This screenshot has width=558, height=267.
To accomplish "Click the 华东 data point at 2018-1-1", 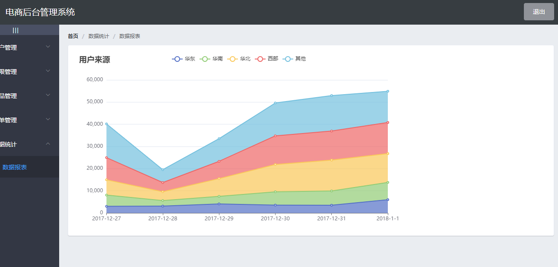I will coord(388,200).
